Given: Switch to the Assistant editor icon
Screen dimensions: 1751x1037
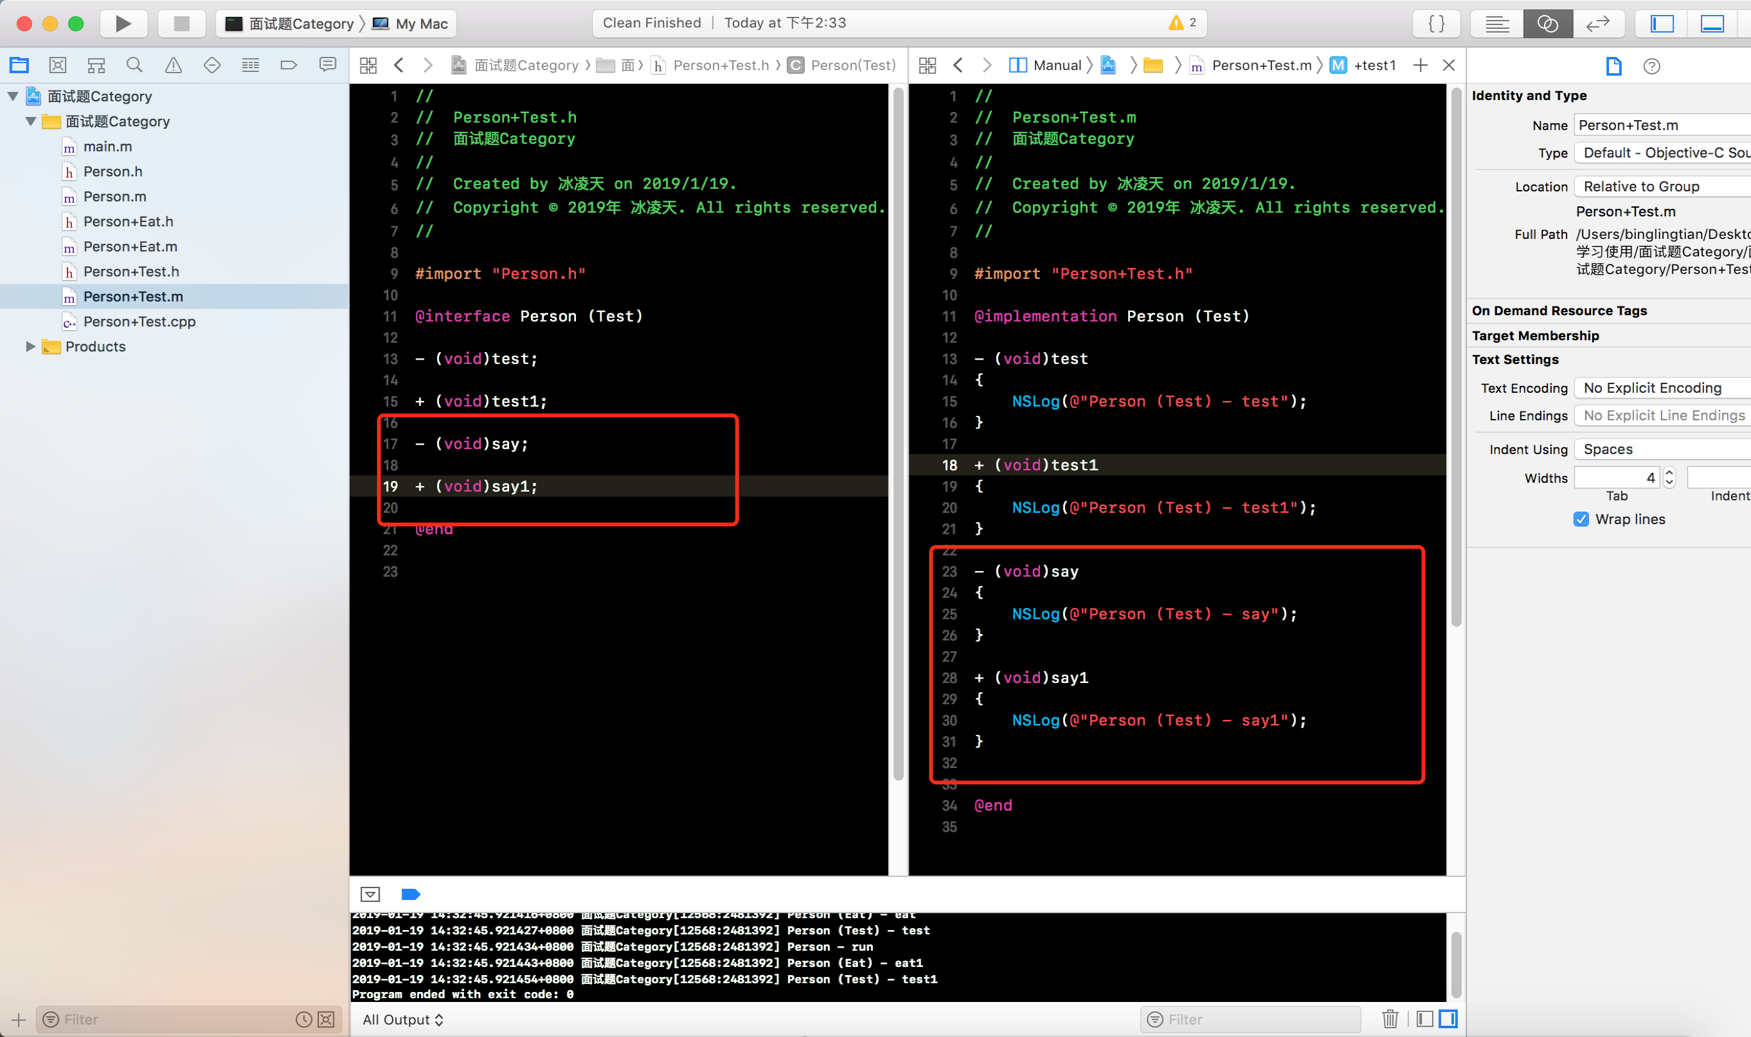Looking at the screenshot, I should [x=1547, y=24].
